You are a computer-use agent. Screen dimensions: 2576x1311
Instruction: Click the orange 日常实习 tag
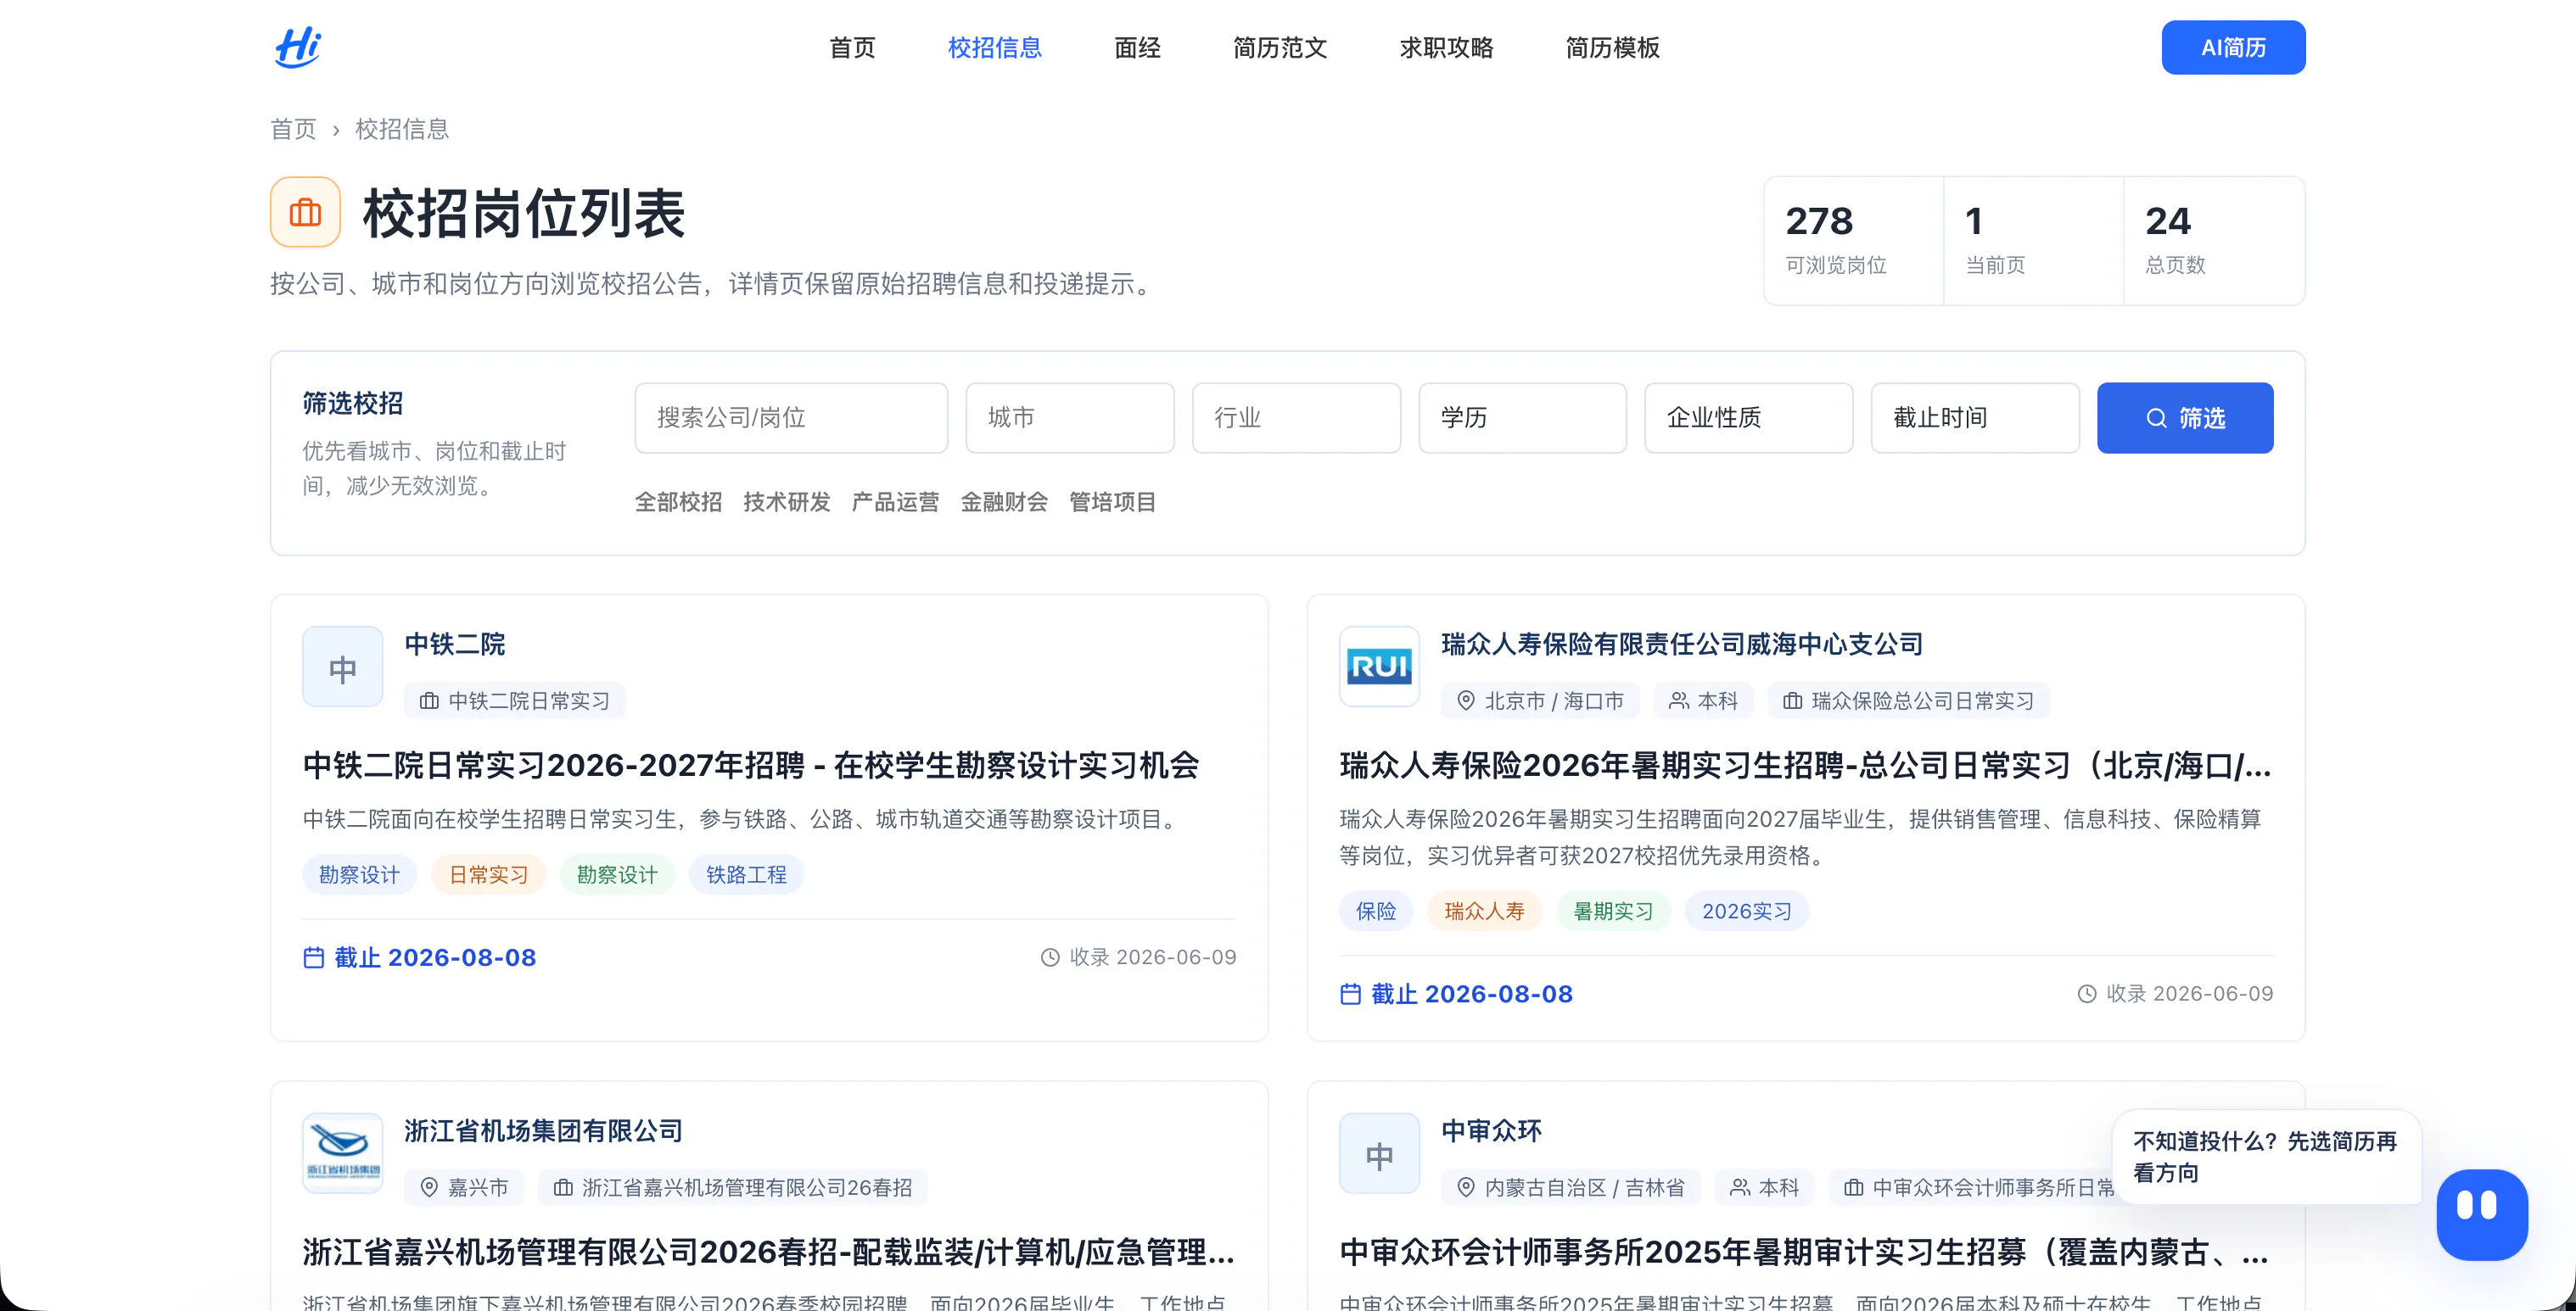pos(488,874)
